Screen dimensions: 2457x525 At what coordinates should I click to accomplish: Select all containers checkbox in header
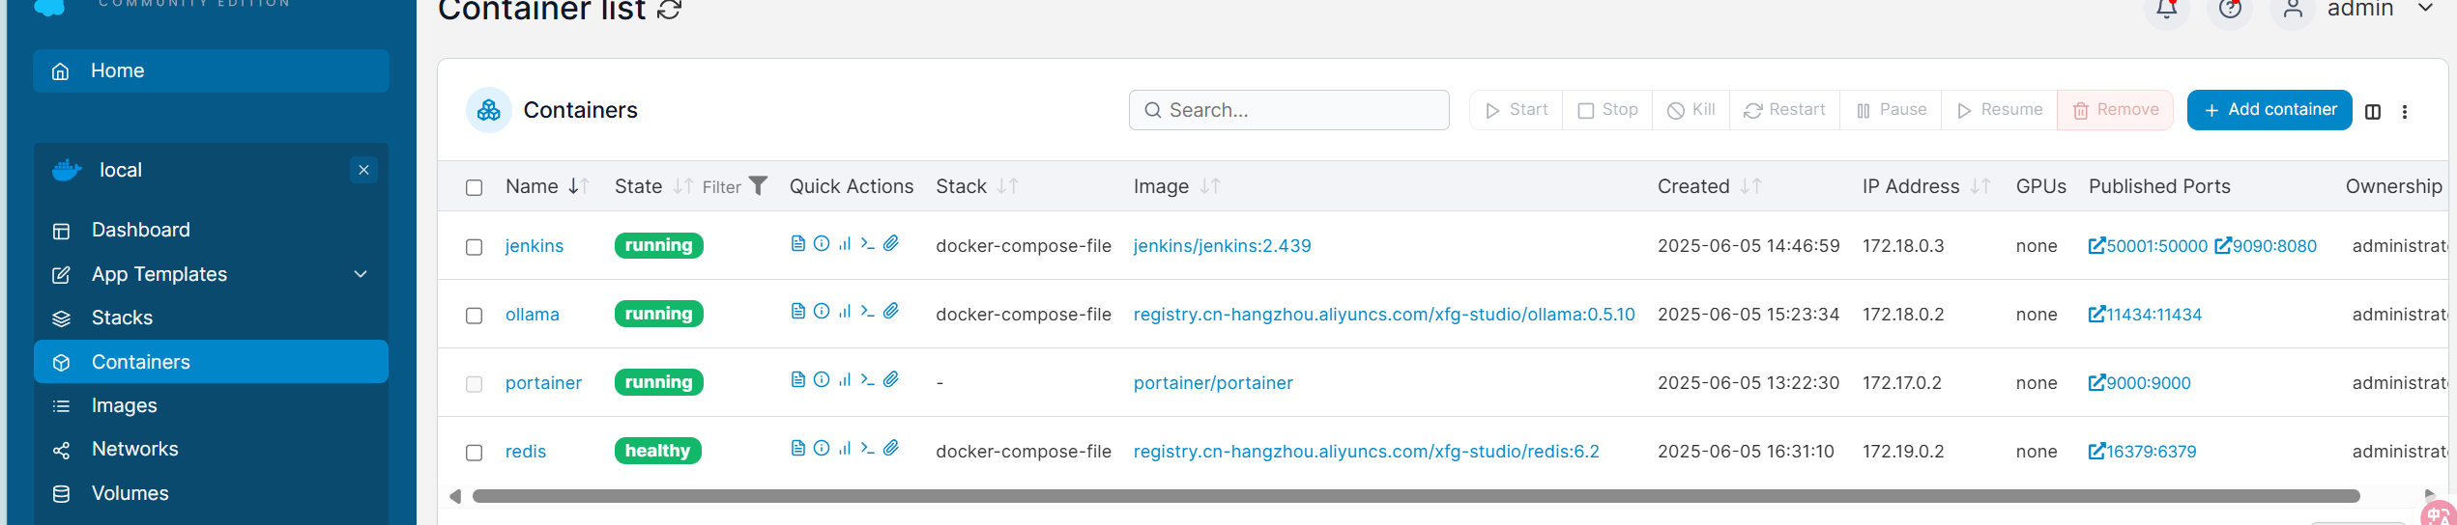pos(474,187)
